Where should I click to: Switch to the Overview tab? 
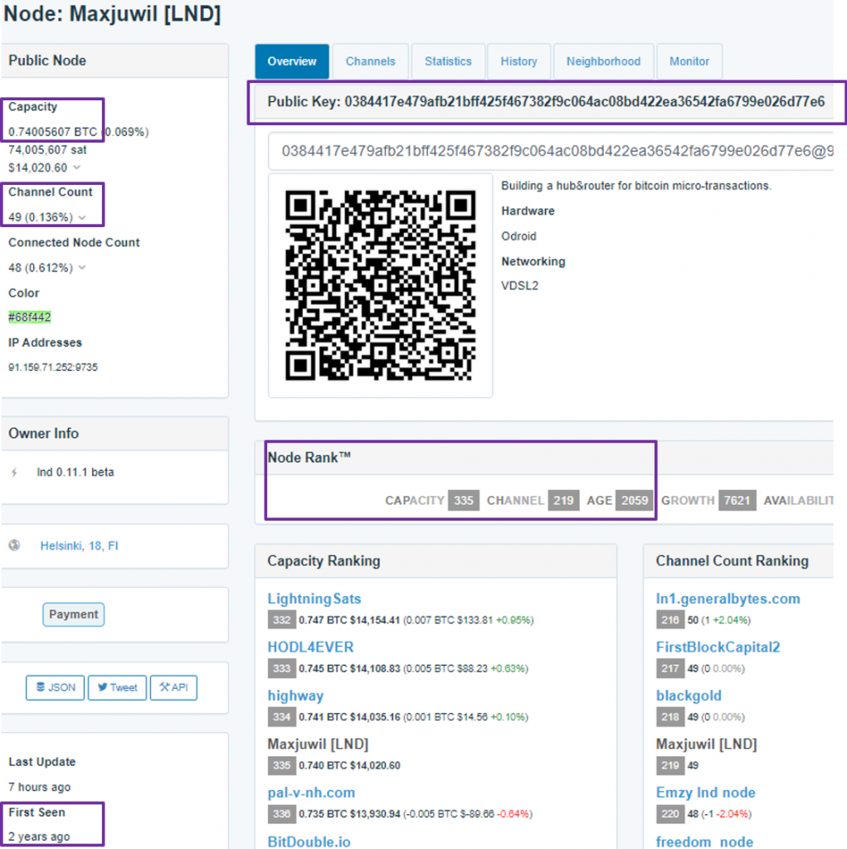[291, 61]
